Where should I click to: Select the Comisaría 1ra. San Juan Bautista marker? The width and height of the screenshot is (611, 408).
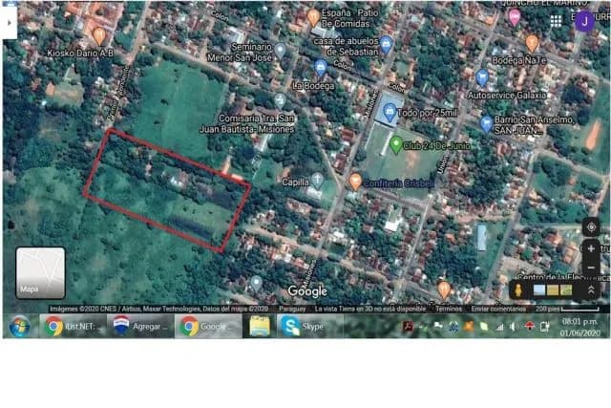[x=280, y=101]
